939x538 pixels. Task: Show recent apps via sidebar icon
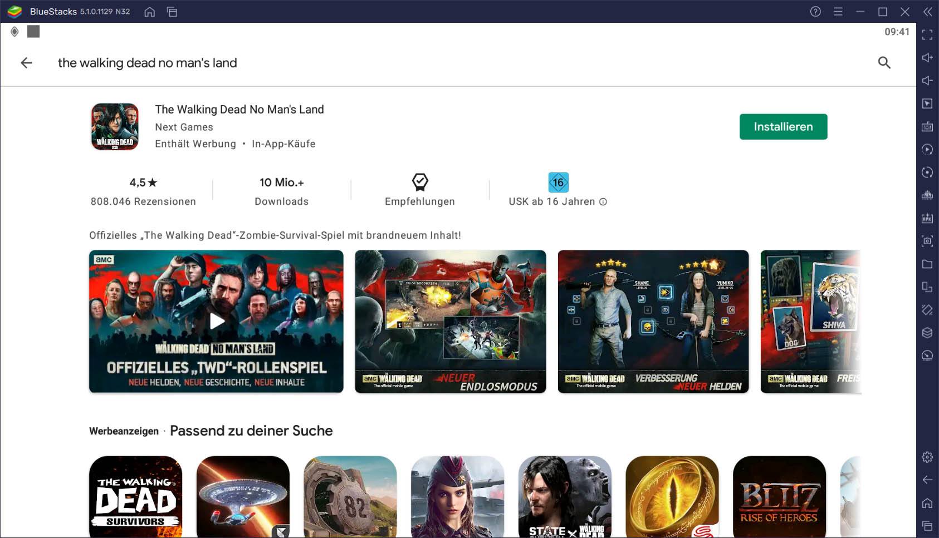tap(927, 526)
